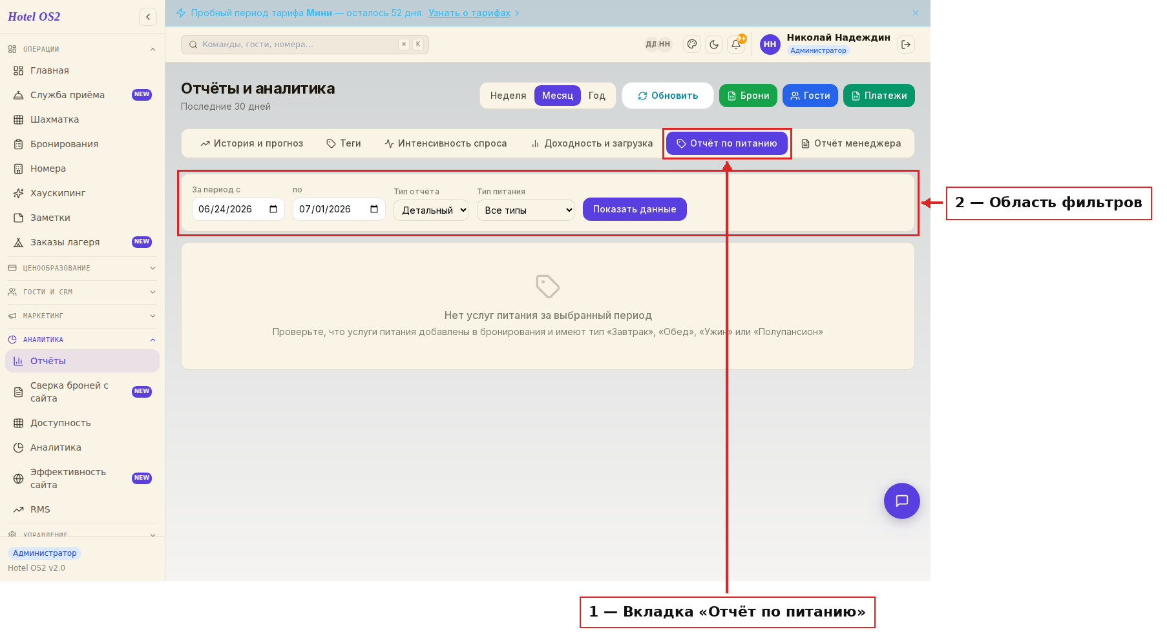Open the Отчёт менеджера tab

tap(851, 143)
